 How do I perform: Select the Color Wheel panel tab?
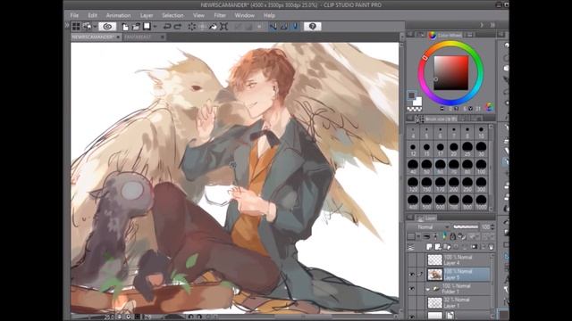coord(446,35)
